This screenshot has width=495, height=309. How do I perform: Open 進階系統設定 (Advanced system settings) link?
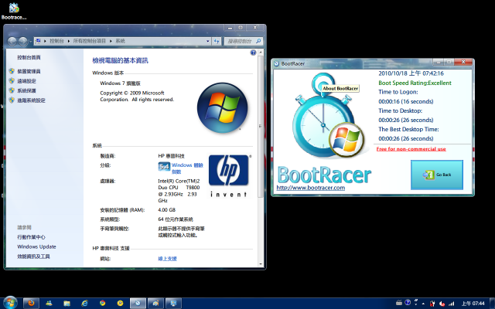[31, 100]
